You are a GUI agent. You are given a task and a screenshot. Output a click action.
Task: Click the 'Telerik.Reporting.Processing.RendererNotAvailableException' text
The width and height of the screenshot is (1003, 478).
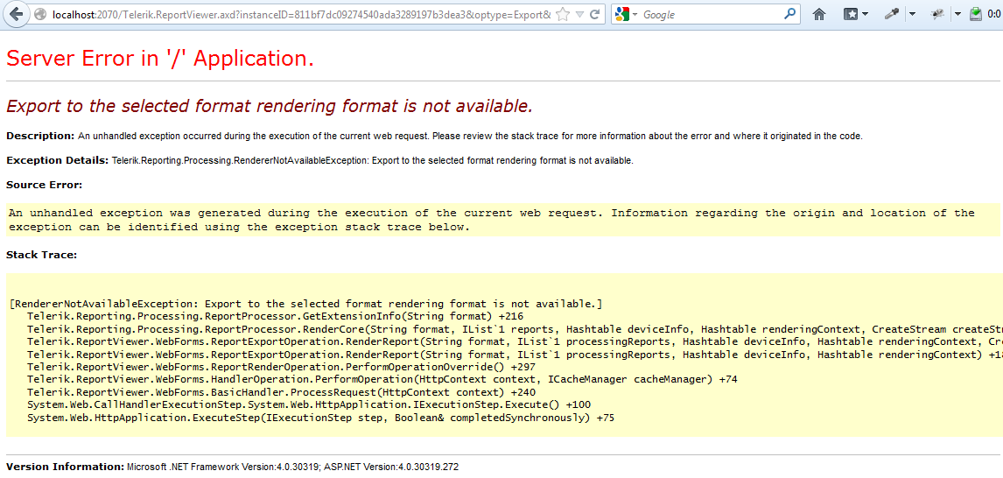point(239,160)
